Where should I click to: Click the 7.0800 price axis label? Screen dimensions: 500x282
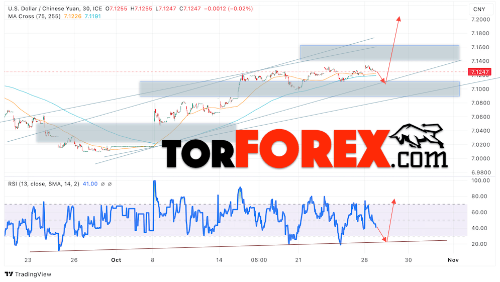pos(480,103)
